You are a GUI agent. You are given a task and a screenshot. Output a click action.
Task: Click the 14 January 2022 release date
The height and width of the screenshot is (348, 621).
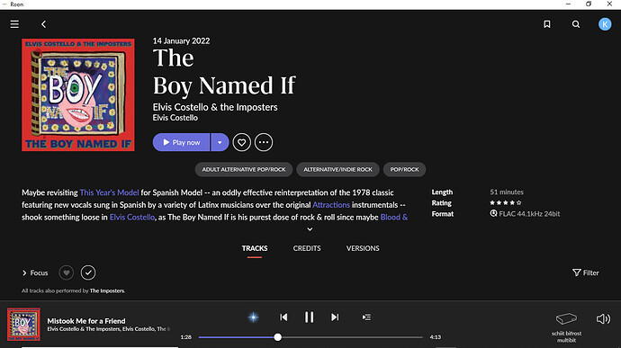tap(182, 40)
